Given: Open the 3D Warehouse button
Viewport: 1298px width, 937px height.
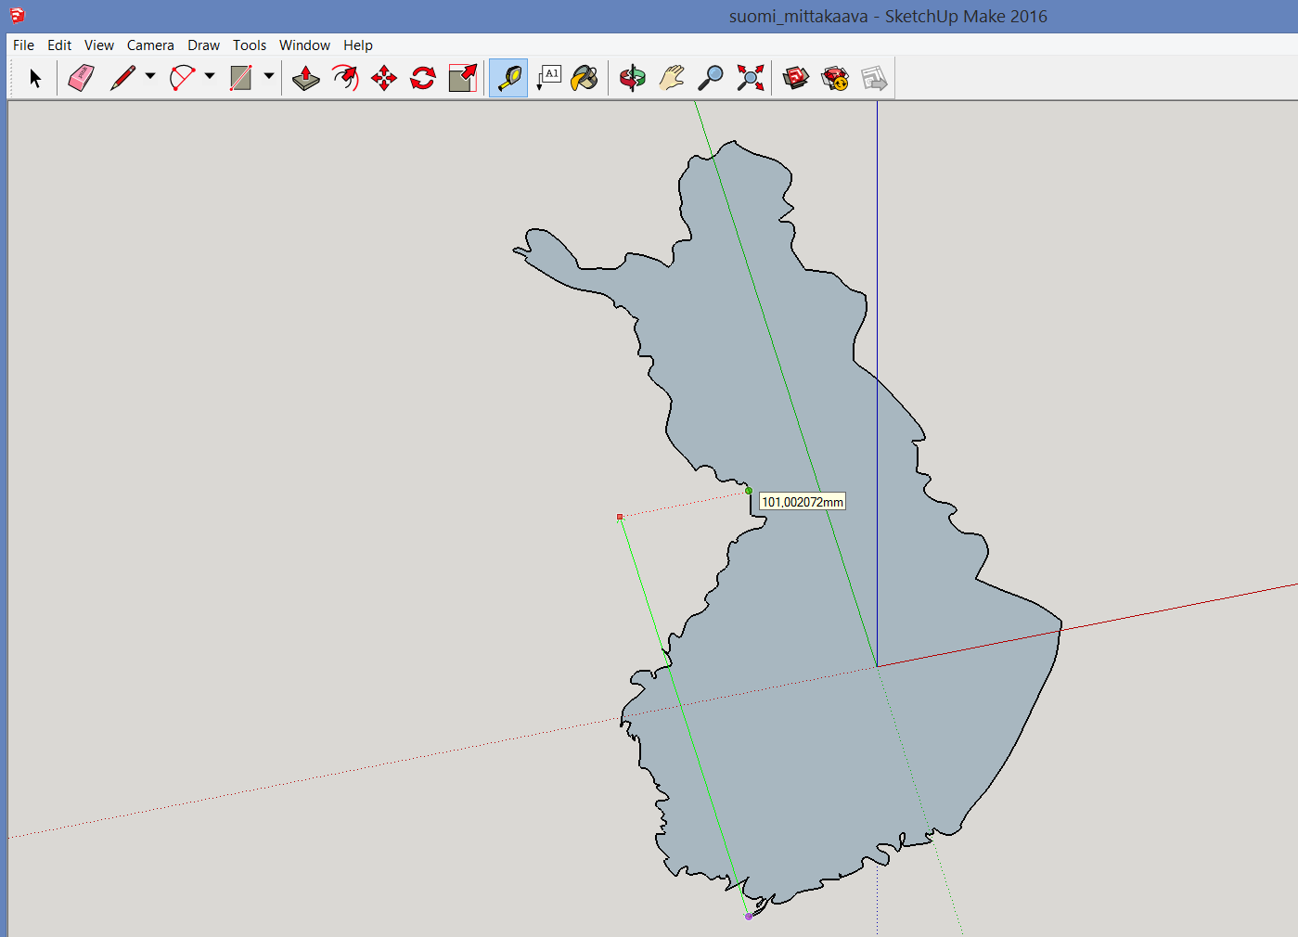Looking at the screenshot, I should (x=795, y=79).
